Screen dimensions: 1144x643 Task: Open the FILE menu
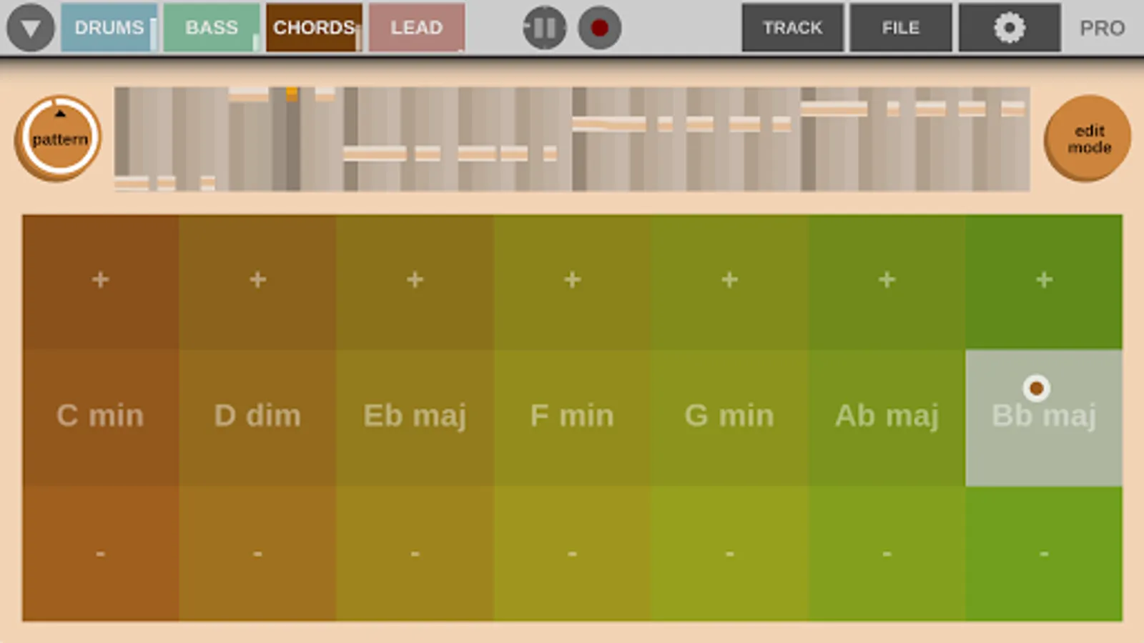(x=900, y=28)
